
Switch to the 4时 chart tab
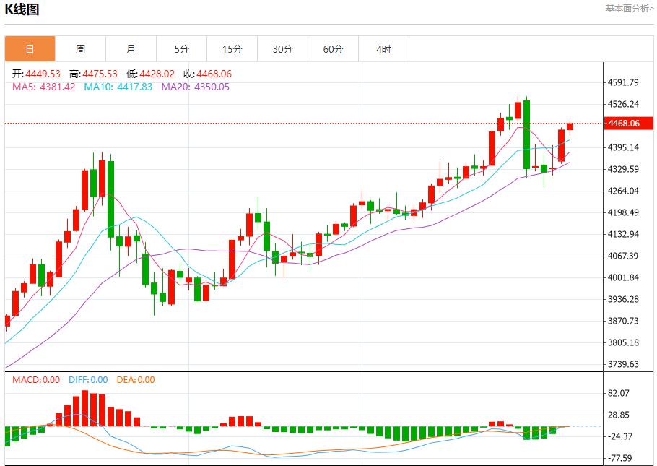[383, 49]
